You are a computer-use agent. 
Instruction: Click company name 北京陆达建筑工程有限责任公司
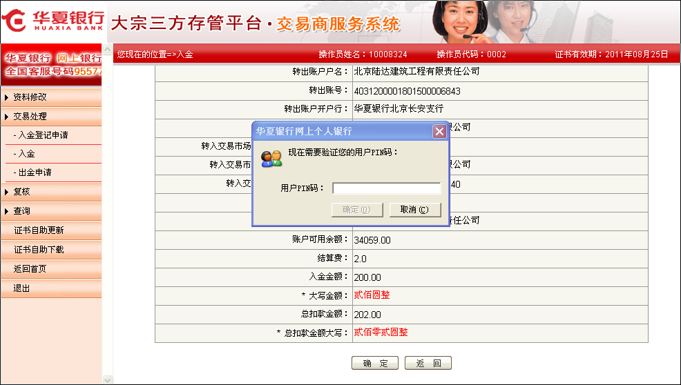416,71
